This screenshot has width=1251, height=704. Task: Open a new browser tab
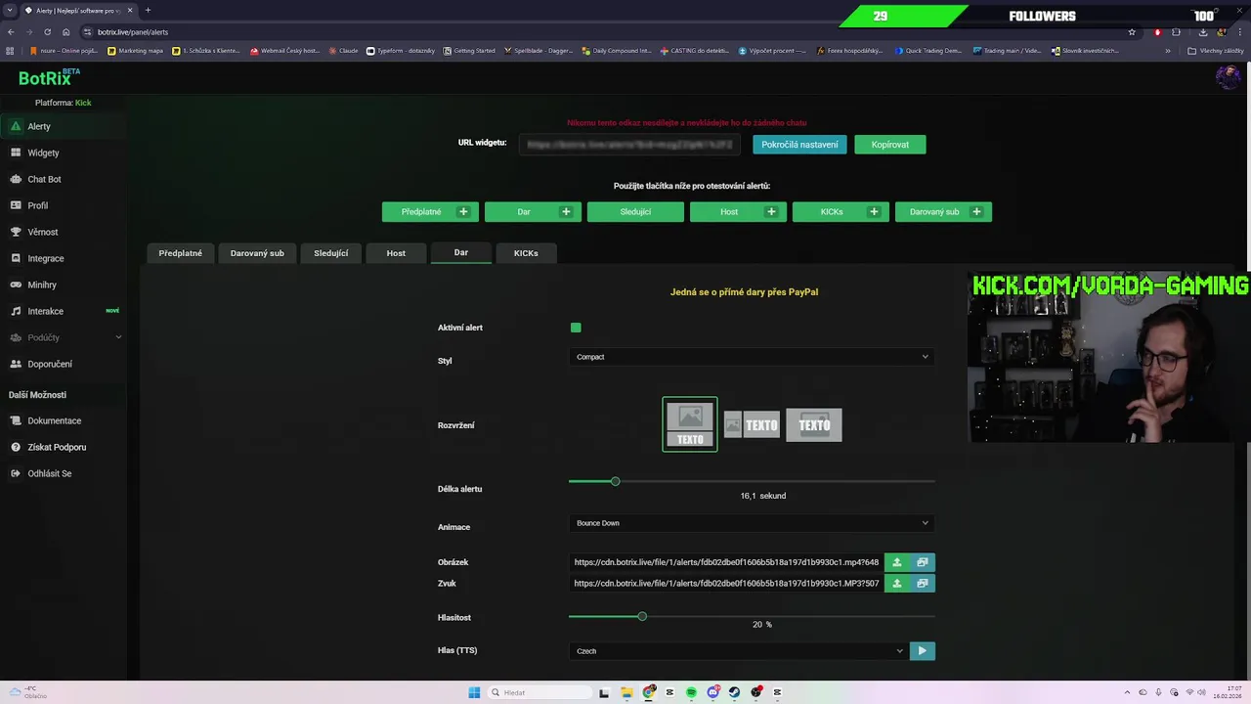148,10
